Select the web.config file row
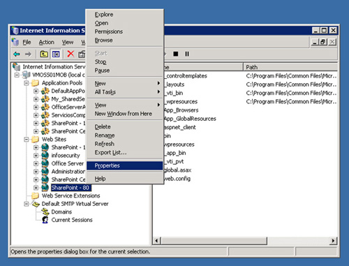Image resolution: width=349 pixels, height=266 pixels. tap(177, 179)
